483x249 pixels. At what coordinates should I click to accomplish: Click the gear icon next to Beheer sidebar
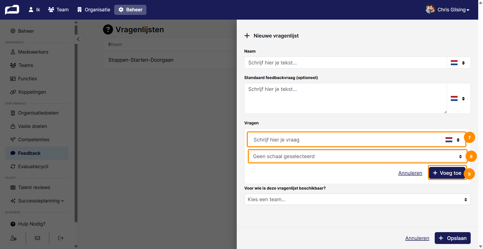(x=13, y=31)
